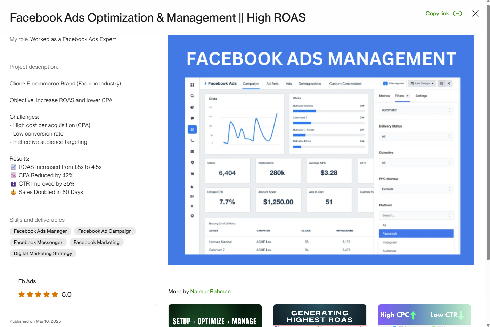This screenshot has height=327, width=490.
Task: Click the phone icon in image sidebar
Action: 192,141
